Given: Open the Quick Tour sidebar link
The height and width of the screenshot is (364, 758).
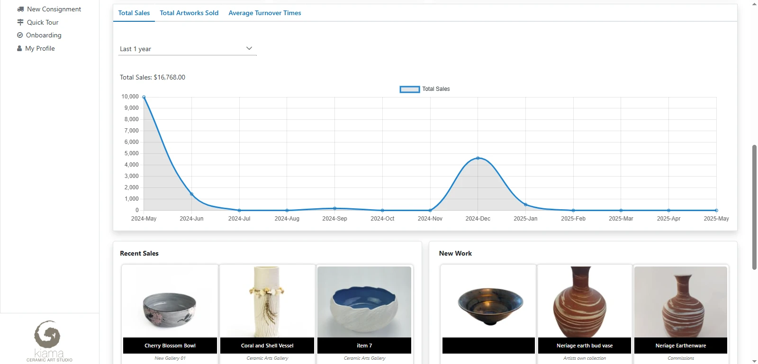Looking at the screenshot, I should 43,22.
